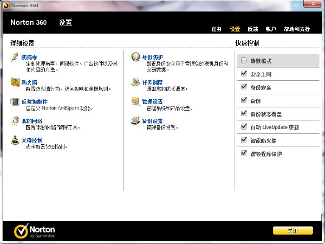Click the Task Scheduling (任务调度) clock icon
Viewport: 325px width, 244px height.
[136, 82]
